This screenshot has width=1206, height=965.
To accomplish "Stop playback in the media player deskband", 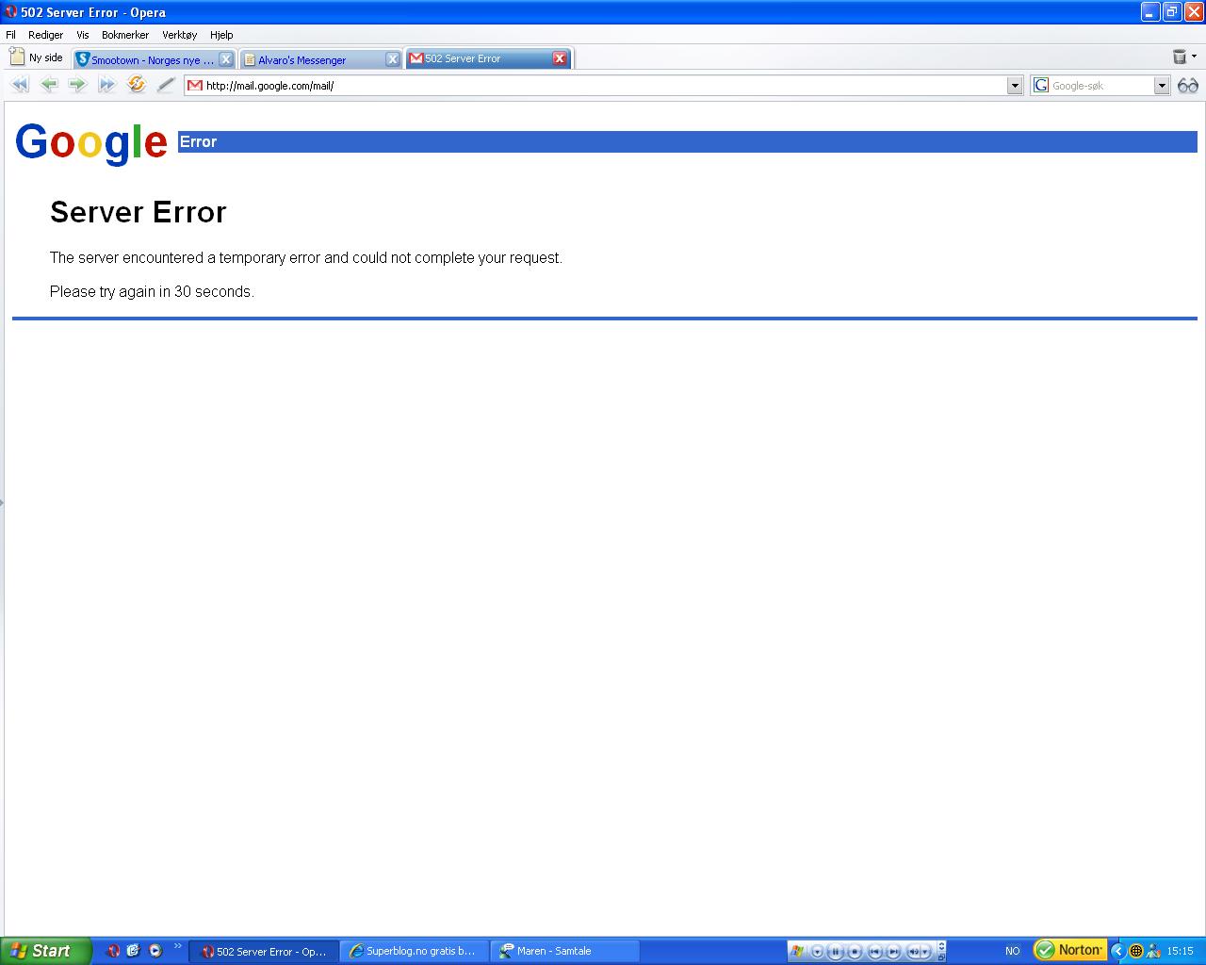I will [855, 951].
